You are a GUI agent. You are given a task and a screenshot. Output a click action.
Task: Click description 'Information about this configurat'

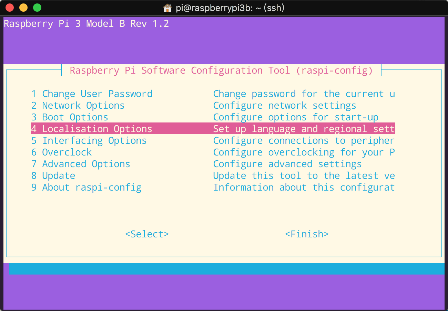click(304, 187)
